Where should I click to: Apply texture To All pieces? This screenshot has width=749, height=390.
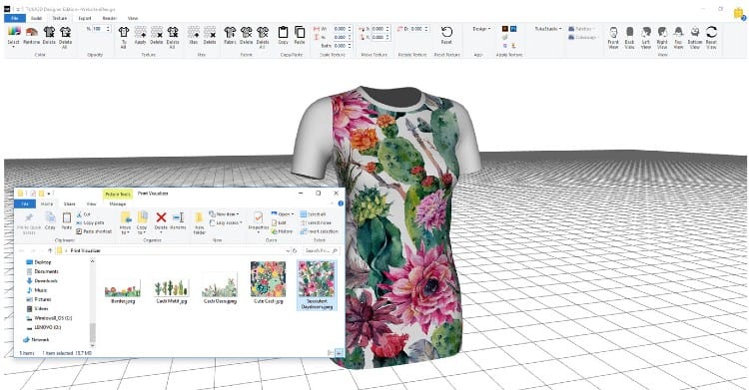coord(124,37)
